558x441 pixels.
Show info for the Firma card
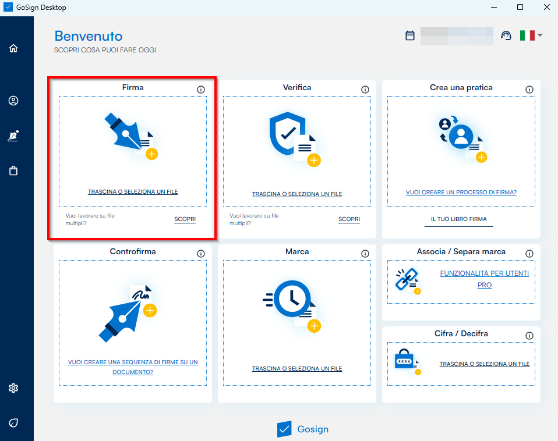tap(201, 90)
